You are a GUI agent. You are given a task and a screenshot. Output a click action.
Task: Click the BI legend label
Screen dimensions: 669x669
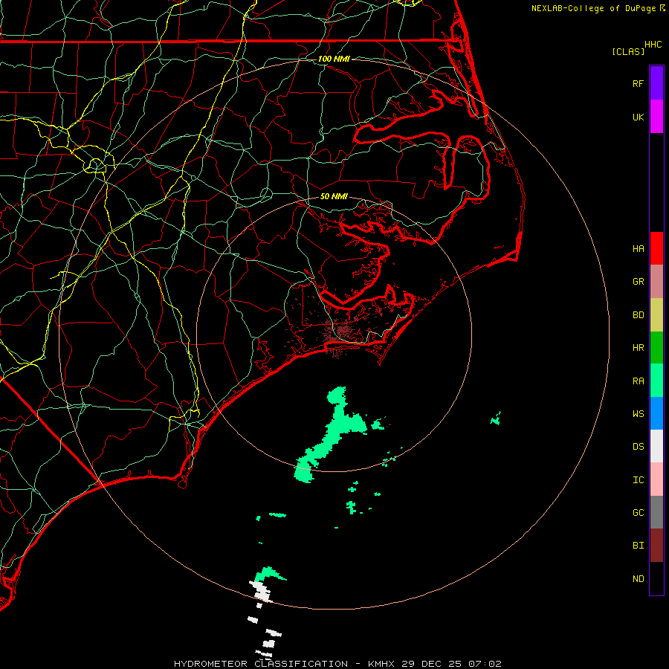(638, 546)
